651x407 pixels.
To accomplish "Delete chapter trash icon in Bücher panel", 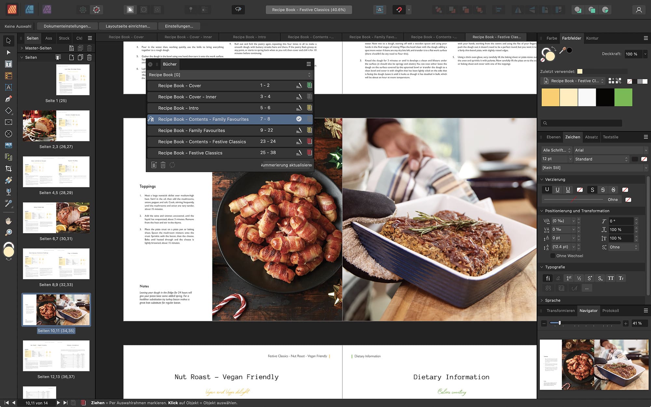I will pyautogui.click(x=163, y=165).
